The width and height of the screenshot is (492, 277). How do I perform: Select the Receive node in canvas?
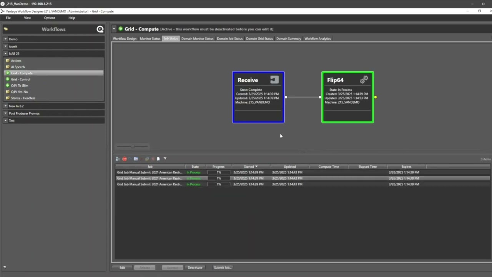pos(258,97)
